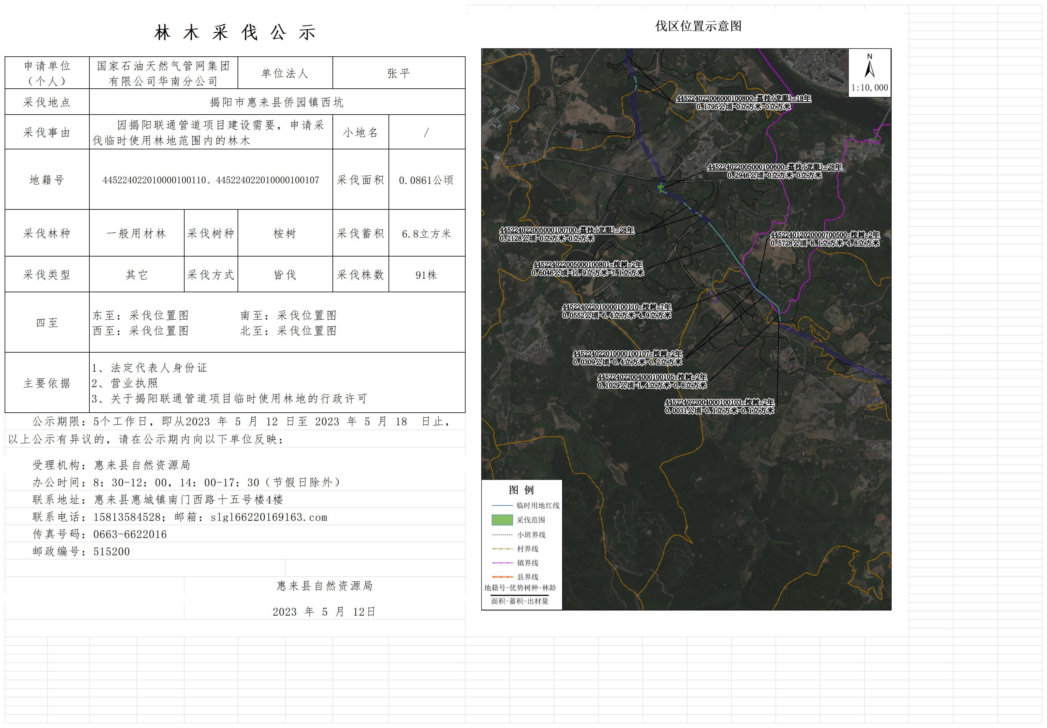
Task: Click the magenta 镇界线 legend symbol
Action: click(x=502, y=563)
